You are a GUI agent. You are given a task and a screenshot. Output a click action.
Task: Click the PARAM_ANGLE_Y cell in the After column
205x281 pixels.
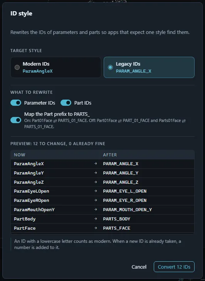(x=121, y=173)
